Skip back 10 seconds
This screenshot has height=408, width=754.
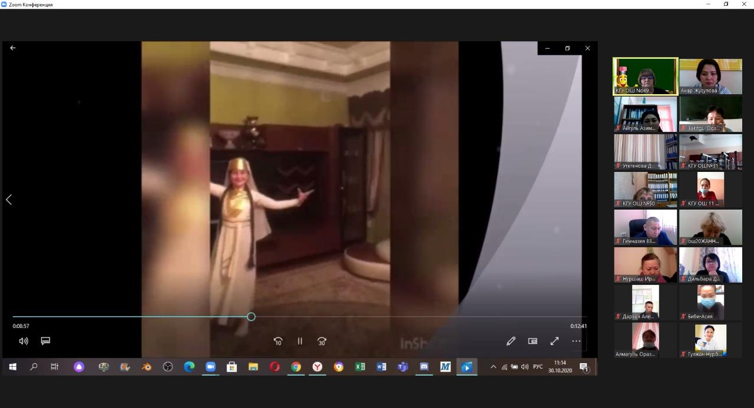click(x=278, y=341)
